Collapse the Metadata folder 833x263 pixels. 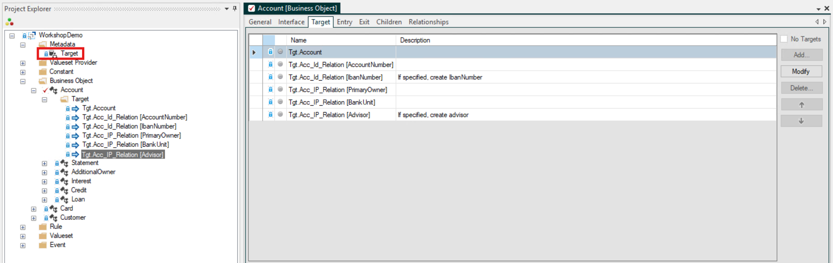coord(23,45)
